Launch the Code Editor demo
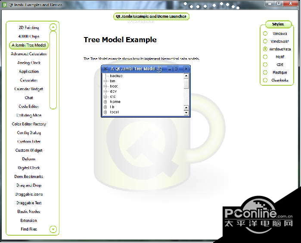 [29, 106]
